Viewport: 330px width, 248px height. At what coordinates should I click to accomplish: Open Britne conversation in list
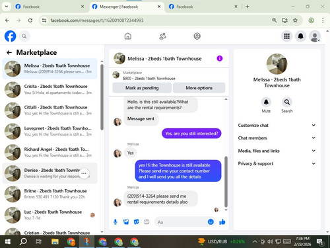[x=49, y=194]
